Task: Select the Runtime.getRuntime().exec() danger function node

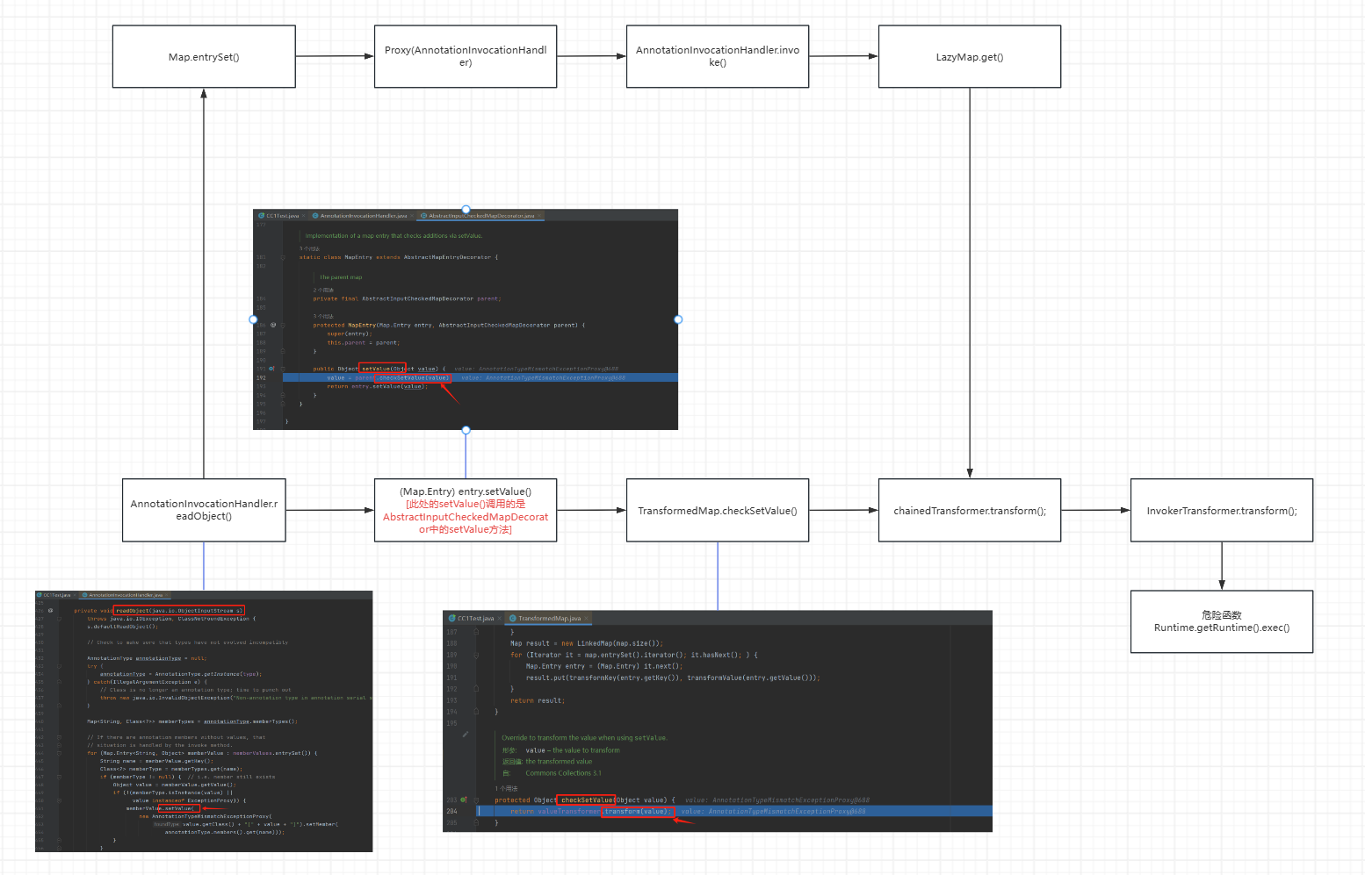Action: point(1222,621)
